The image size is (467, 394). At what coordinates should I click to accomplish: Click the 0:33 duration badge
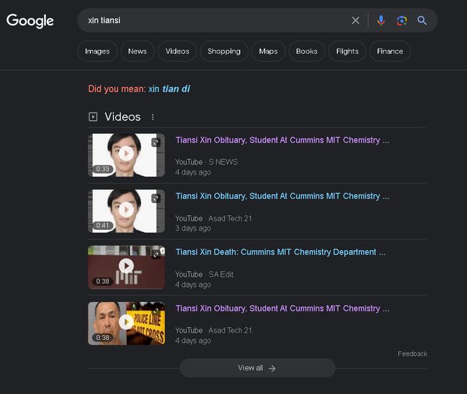[x=103, y=169]
